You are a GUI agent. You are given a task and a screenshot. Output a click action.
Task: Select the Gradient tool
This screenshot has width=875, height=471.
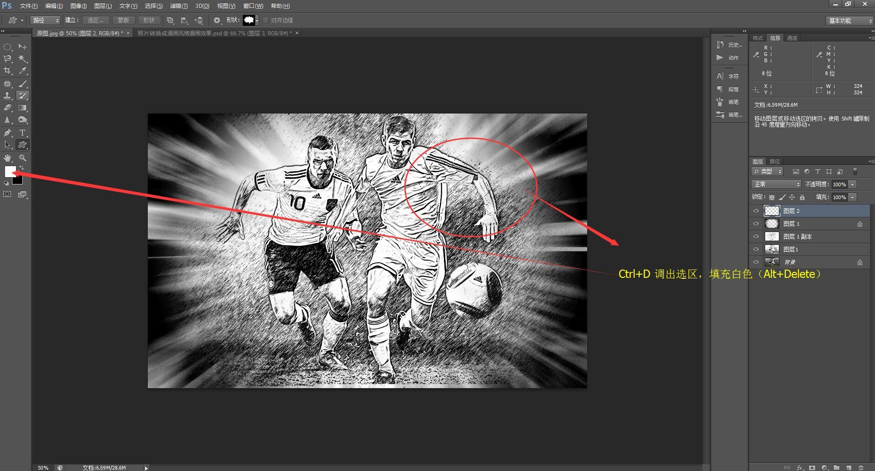(x=22, y=108)
